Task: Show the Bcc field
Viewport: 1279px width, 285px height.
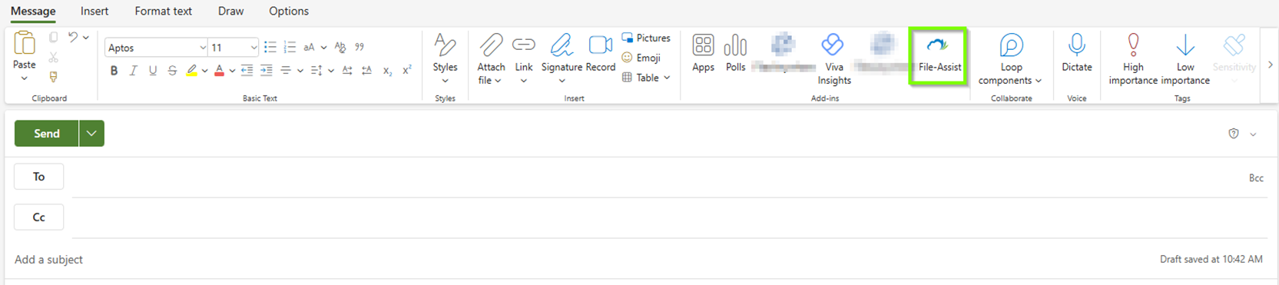Action: tap(1256, 178)
